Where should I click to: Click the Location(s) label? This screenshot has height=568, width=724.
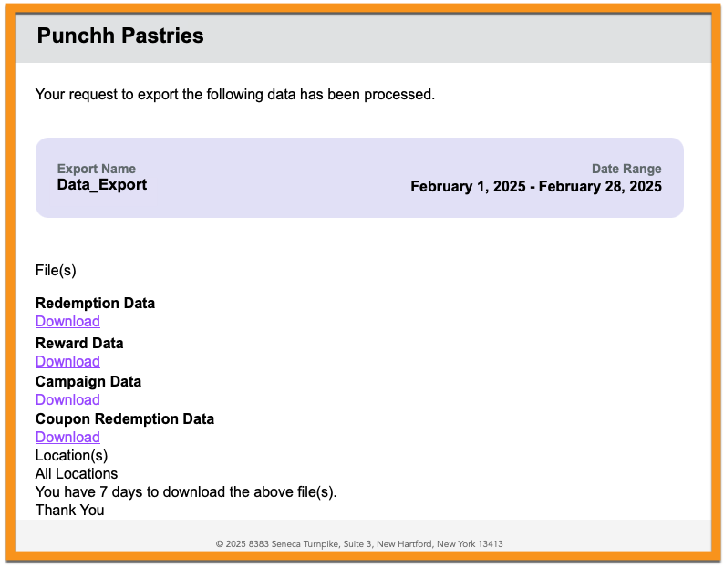click(x=71, y=456)
